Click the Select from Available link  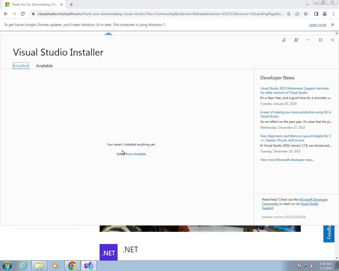point(131,154)
